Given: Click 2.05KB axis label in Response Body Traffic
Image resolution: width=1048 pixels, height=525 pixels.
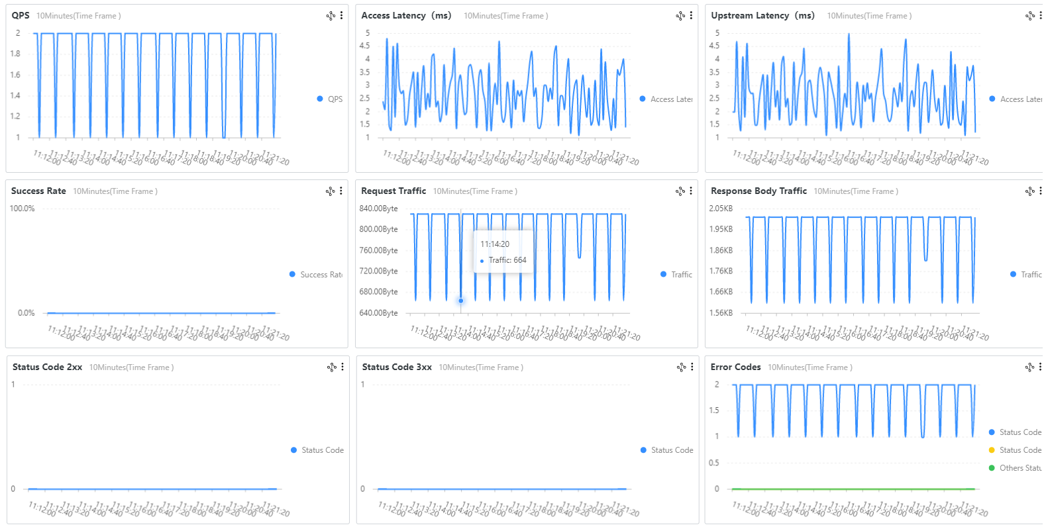Looking at the screenshot, I should coord(721,209).
